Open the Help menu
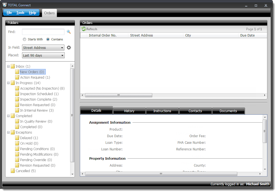 (x=33, y=13)
